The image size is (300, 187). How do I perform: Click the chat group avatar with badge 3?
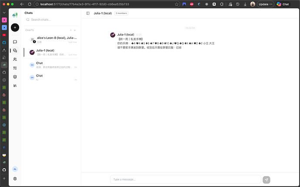(33, 40)
